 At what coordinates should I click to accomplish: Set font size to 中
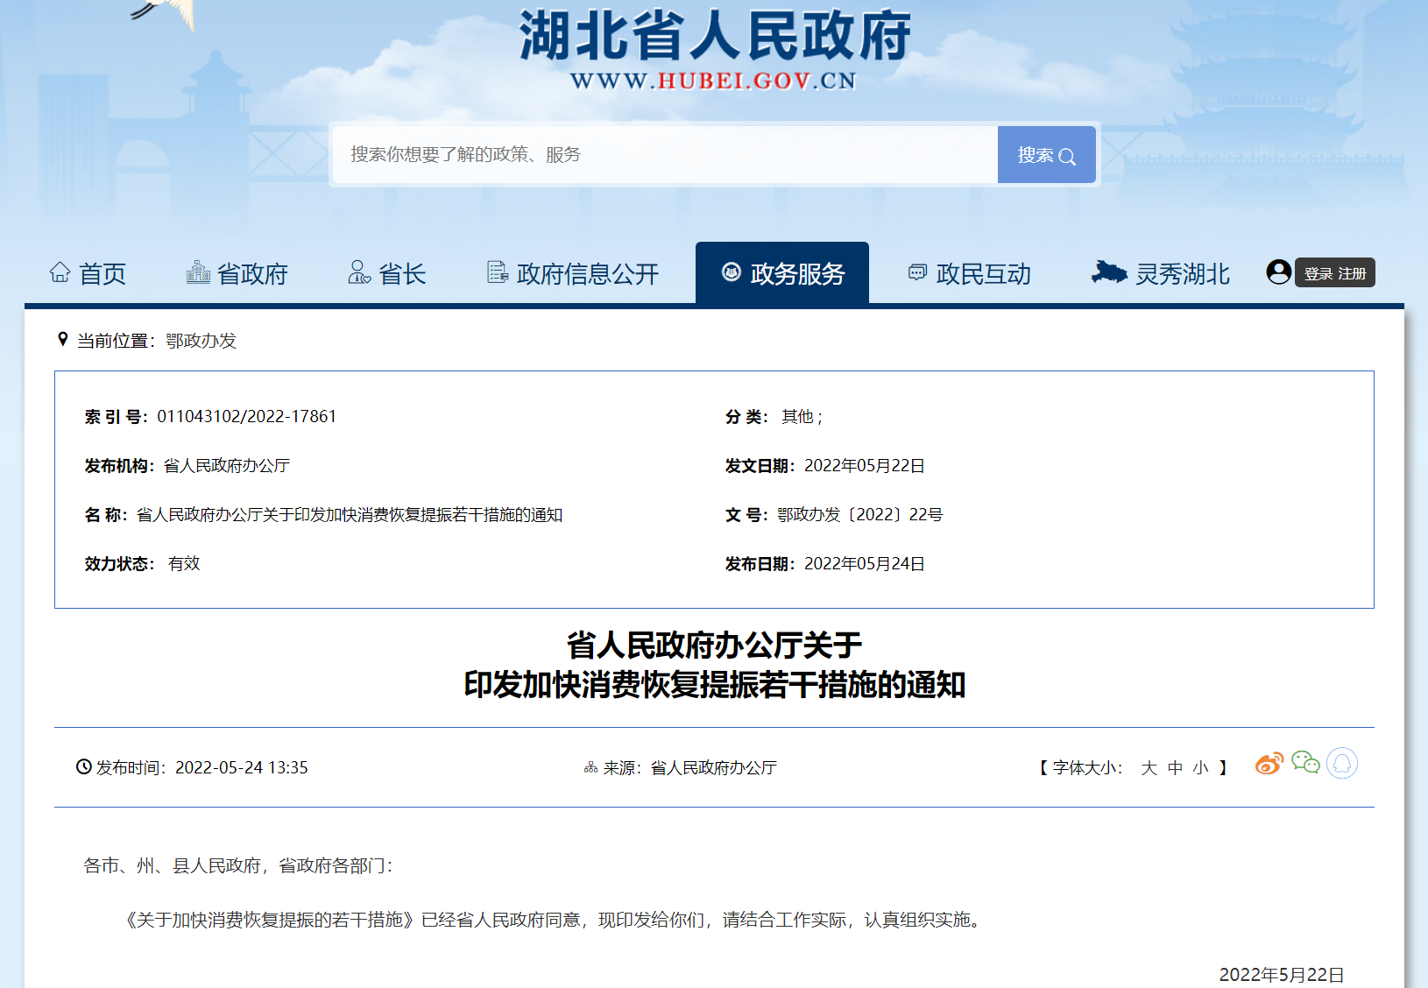tap(1175, 768)
